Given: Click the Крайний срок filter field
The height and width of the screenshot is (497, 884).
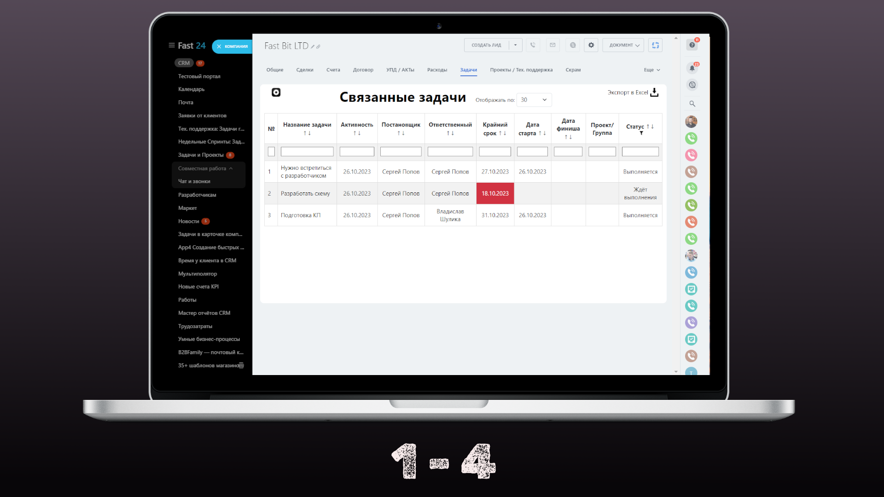Looking at the screenshot, I should (x=495, y=151).
